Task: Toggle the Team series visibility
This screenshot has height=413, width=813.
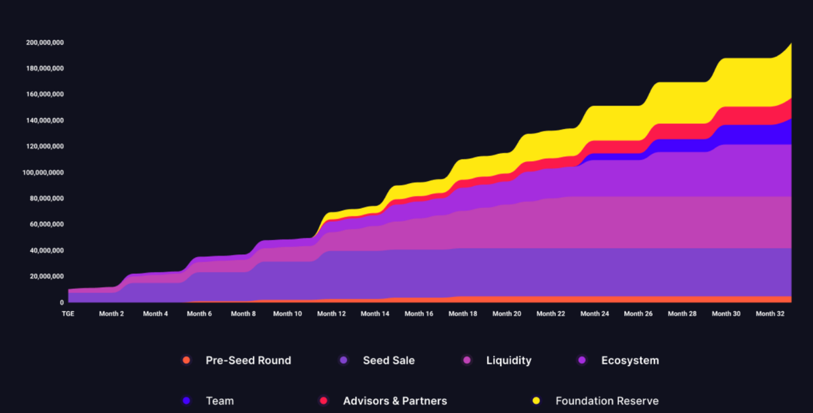Action: click(187, 401)
